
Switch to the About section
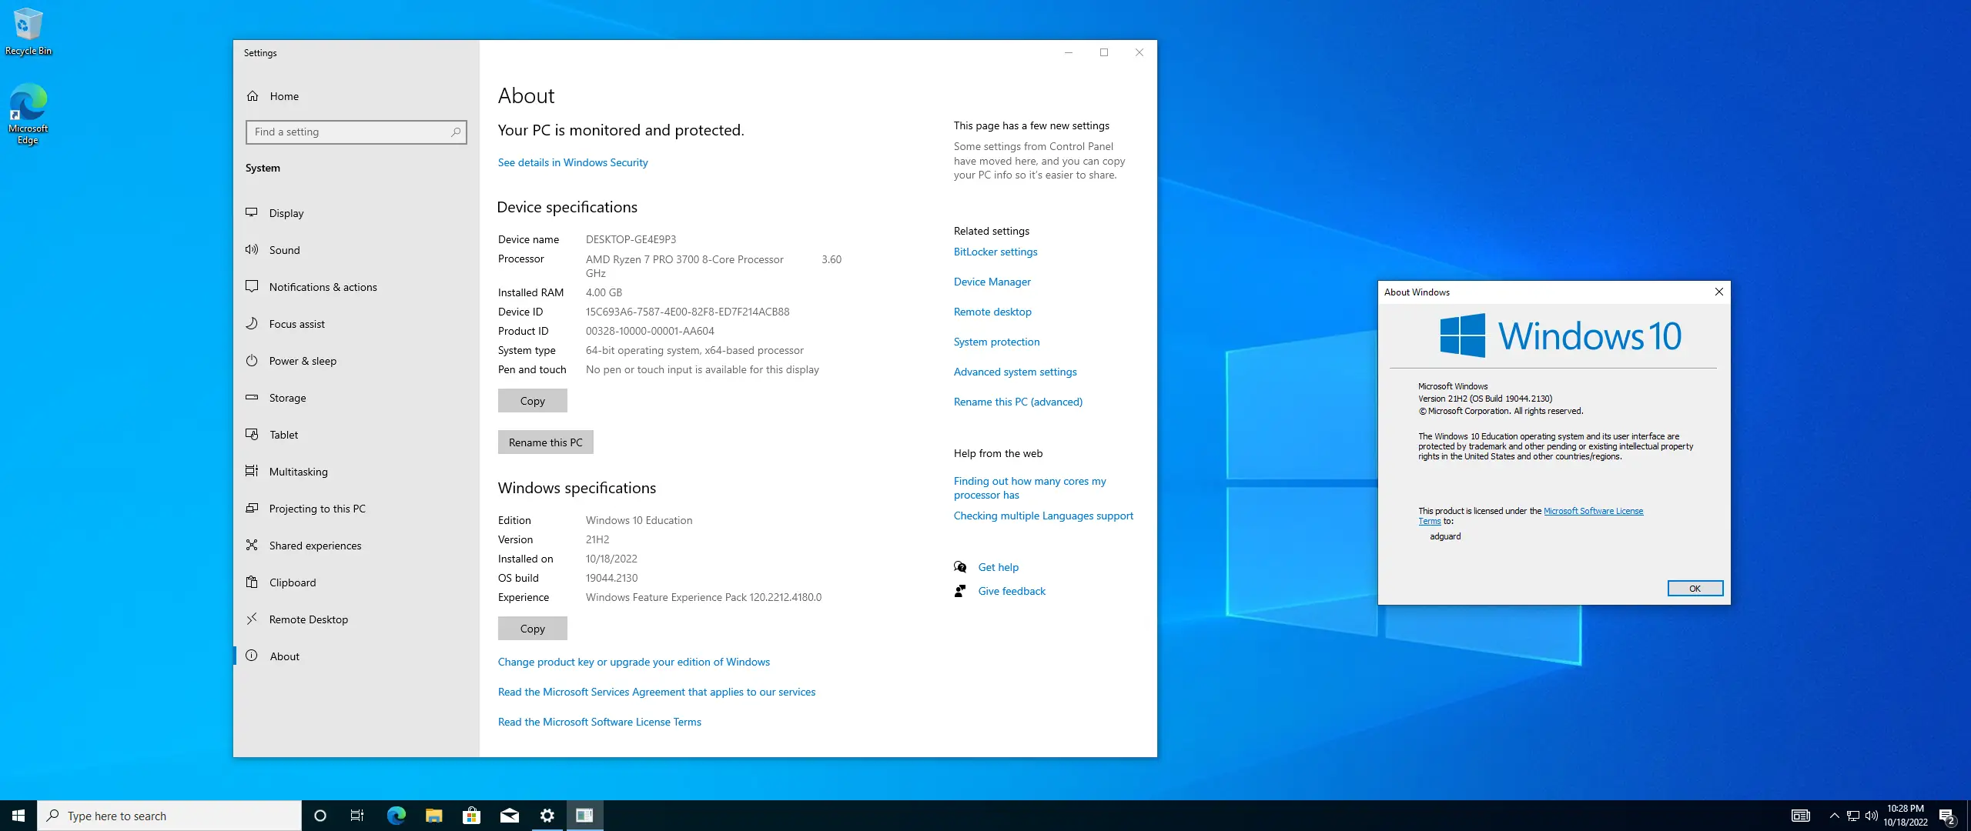pos(284,656)
